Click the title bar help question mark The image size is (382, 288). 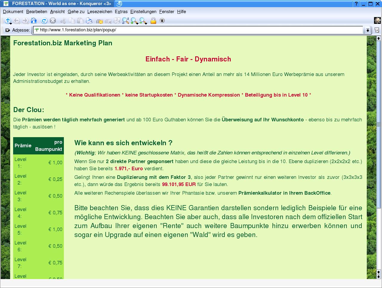click(356, 4)
